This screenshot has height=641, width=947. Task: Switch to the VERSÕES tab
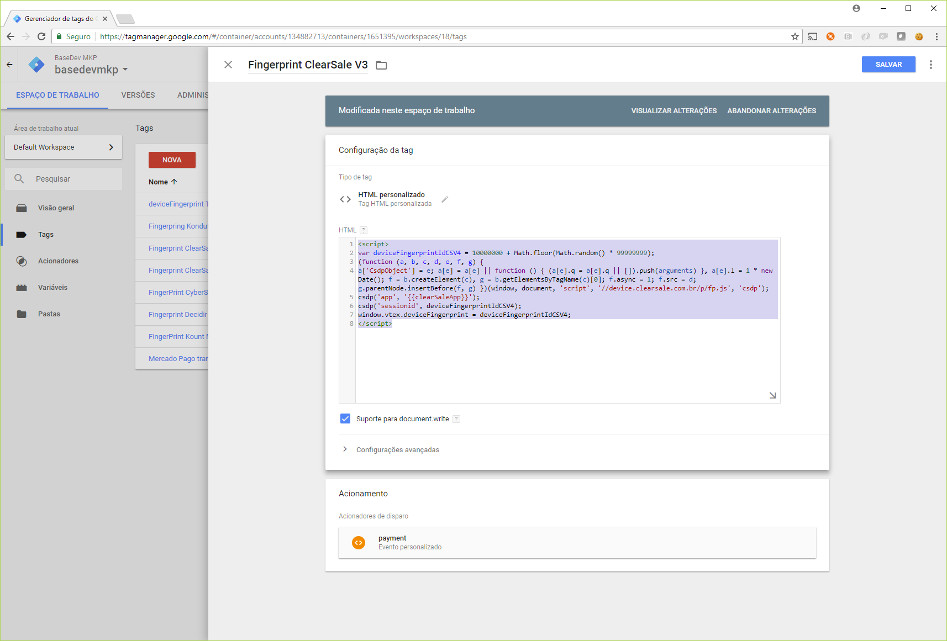138,95
